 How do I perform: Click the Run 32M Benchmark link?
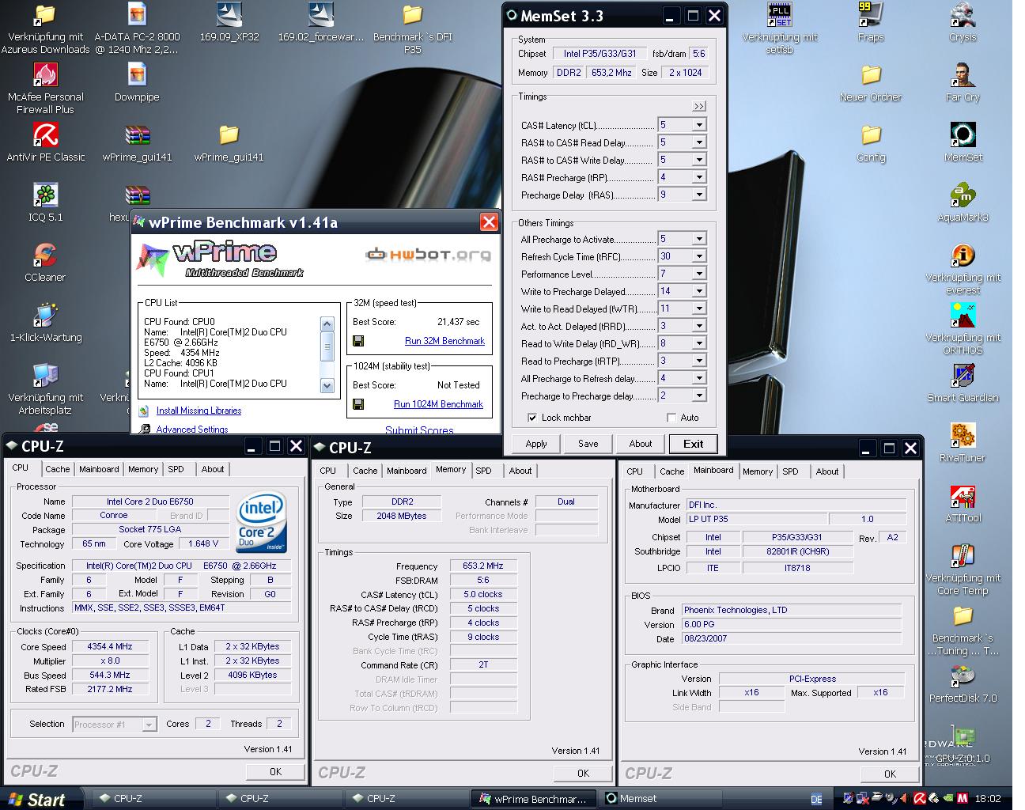[444, 341]
